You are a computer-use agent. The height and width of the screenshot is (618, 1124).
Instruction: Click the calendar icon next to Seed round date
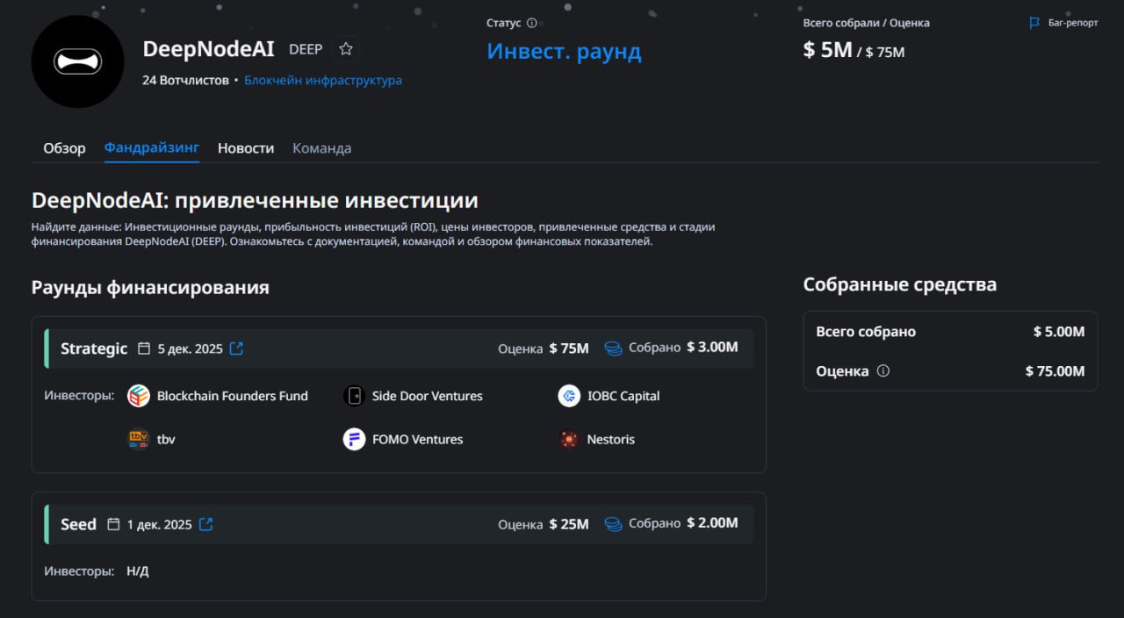pyautogui.click(x=112, y=523)
